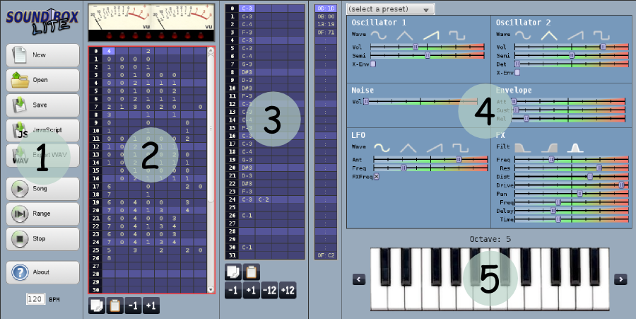Viewport: 636px width, 319px height.
Task: Open the select a preset dropdown
Action: tap(390, 9)
